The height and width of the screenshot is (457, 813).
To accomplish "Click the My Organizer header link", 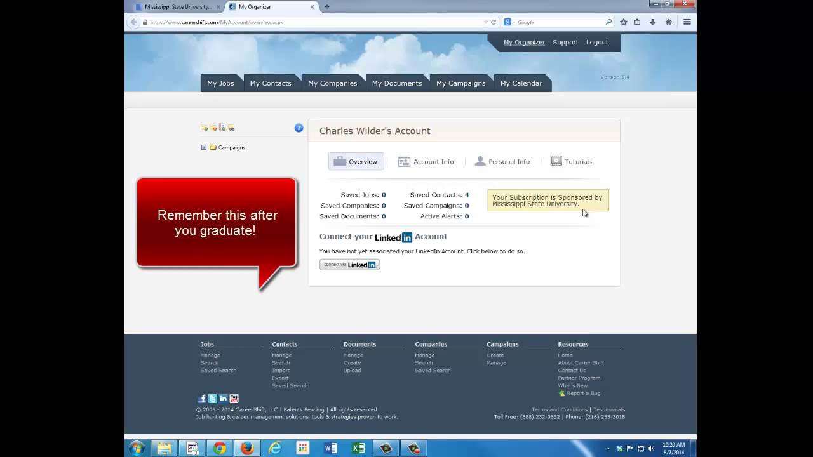I will click(524, 43).
